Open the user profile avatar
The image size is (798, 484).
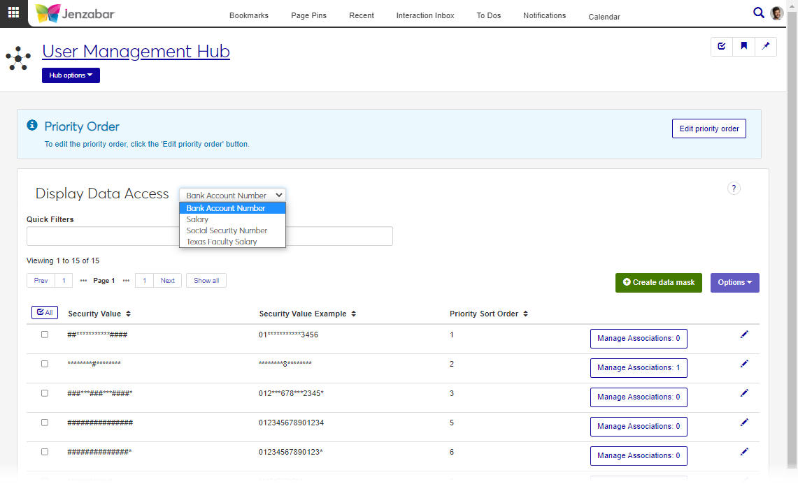point(776,13)
